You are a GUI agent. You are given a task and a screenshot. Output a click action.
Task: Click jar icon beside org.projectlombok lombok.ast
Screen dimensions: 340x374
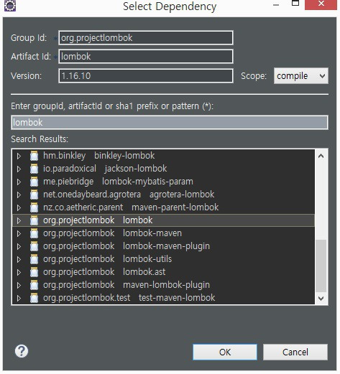tap(34, 272)
